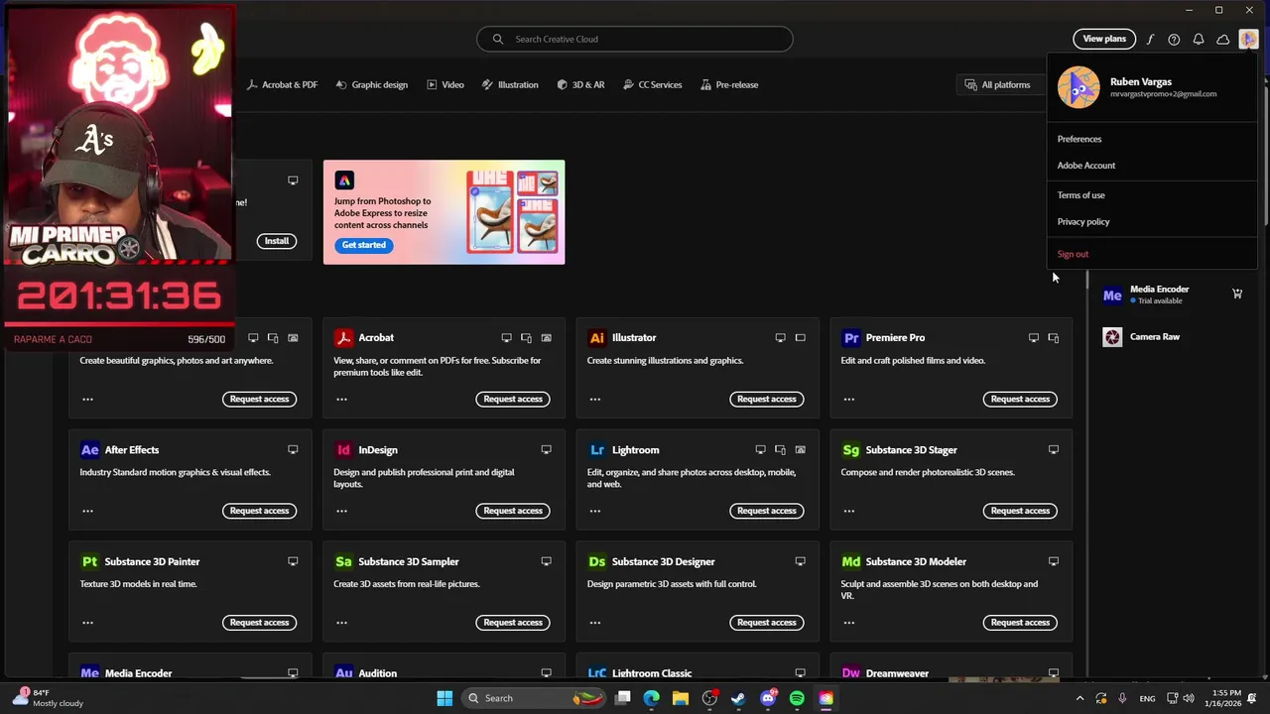Click the View plans button

tap(1104, 40)
